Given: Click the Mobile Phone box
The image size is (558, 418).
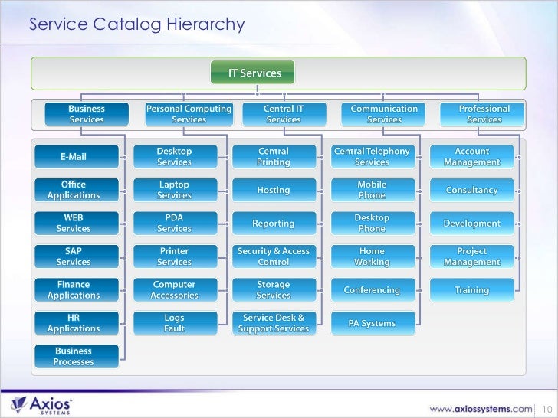Looking at the screenshot, I should coord(373,190).
